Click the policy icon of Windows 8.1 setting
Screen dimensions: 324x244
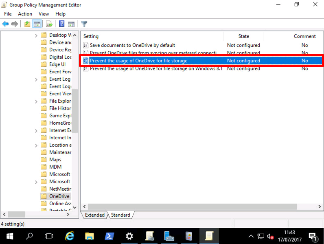[x=85, y=68]
